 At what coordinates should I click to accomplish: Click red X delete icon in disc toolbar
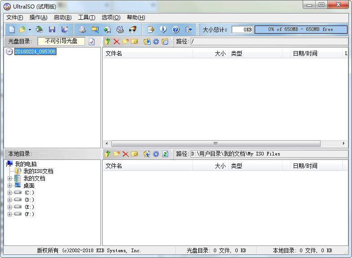point(117,42)
